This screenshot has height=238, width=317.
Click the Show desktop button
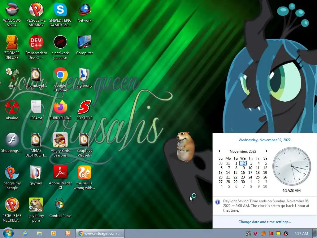tap(315, 233)
